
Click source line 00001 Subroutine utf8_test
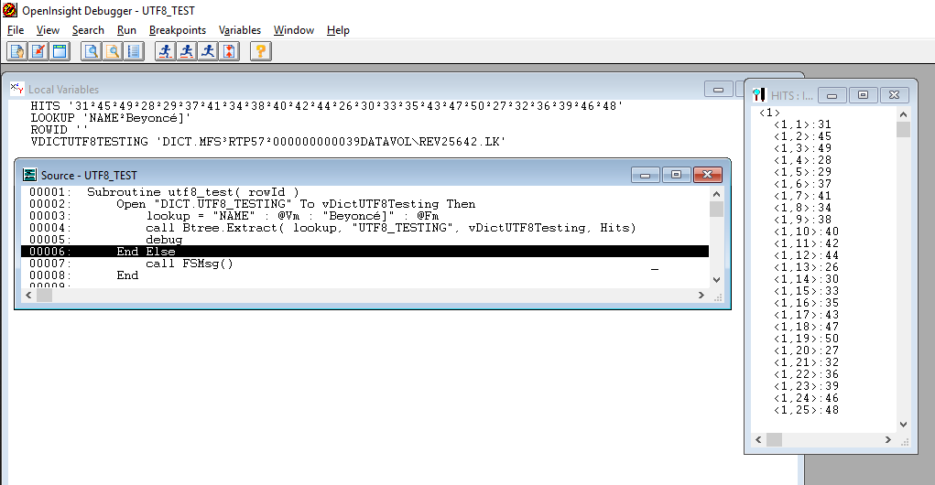coord(365,192)
